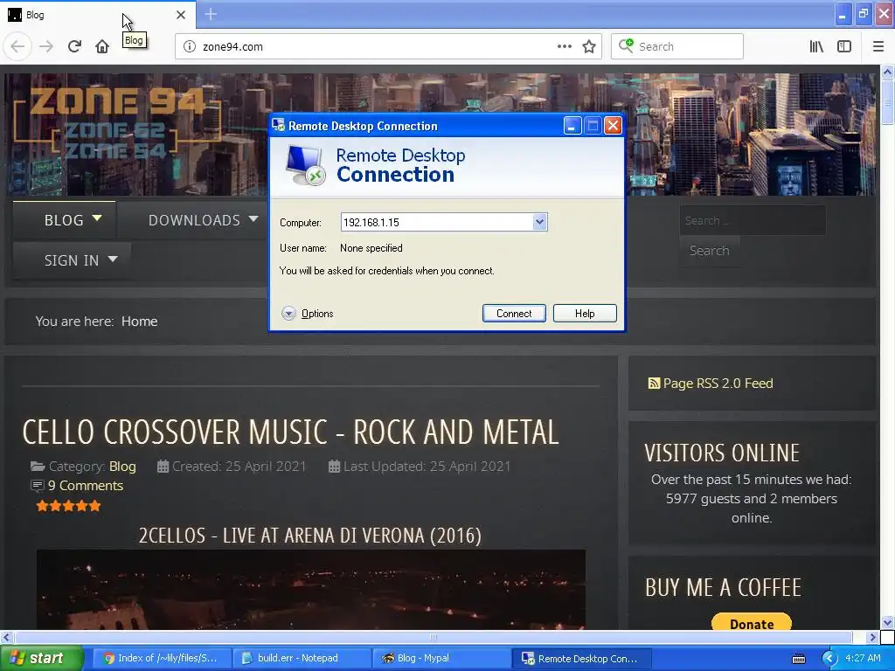Viewport: 895px width, 671px height.
Task: Click the folder icon beside Category
Action: (x=38, y=467)
